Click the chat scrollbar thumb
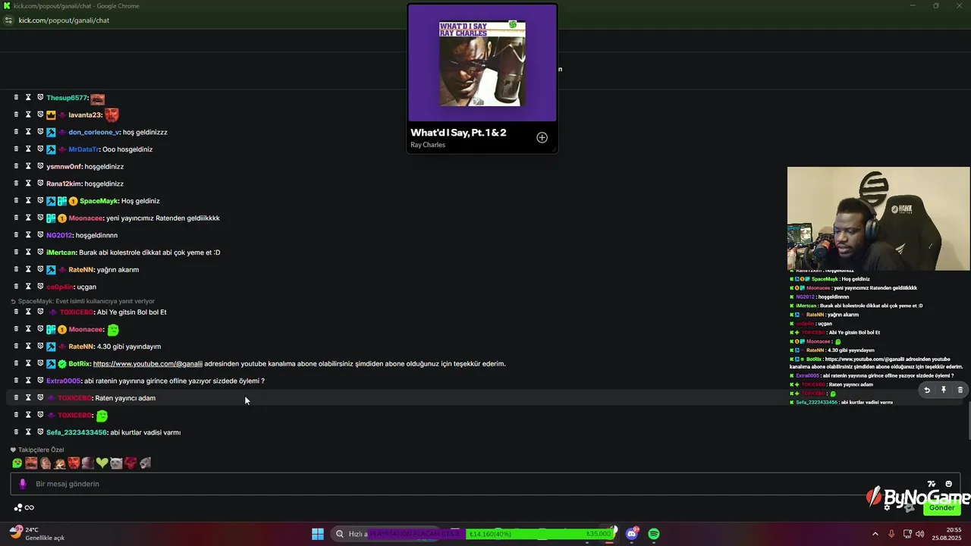This screenshot has height=546, width=971. click(969, 421)
